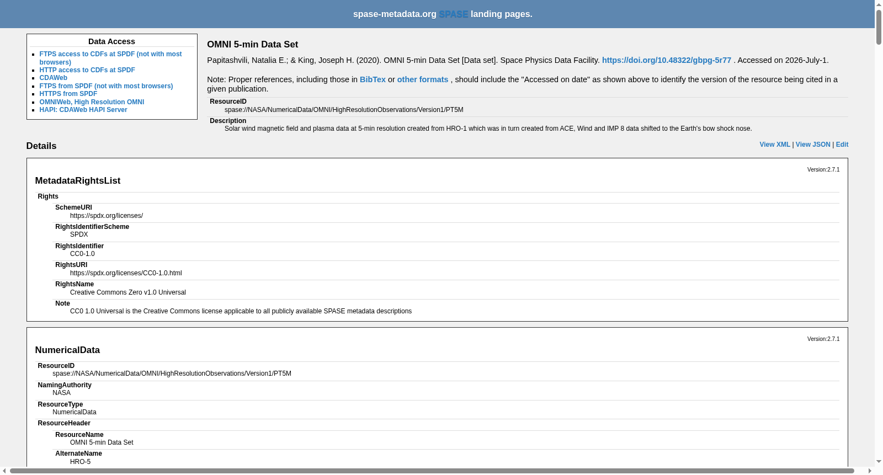The width and height of the screenshot is (883, 475).
Task: Click the NamingAuthority value NASA
Action: tap(61, 393)
